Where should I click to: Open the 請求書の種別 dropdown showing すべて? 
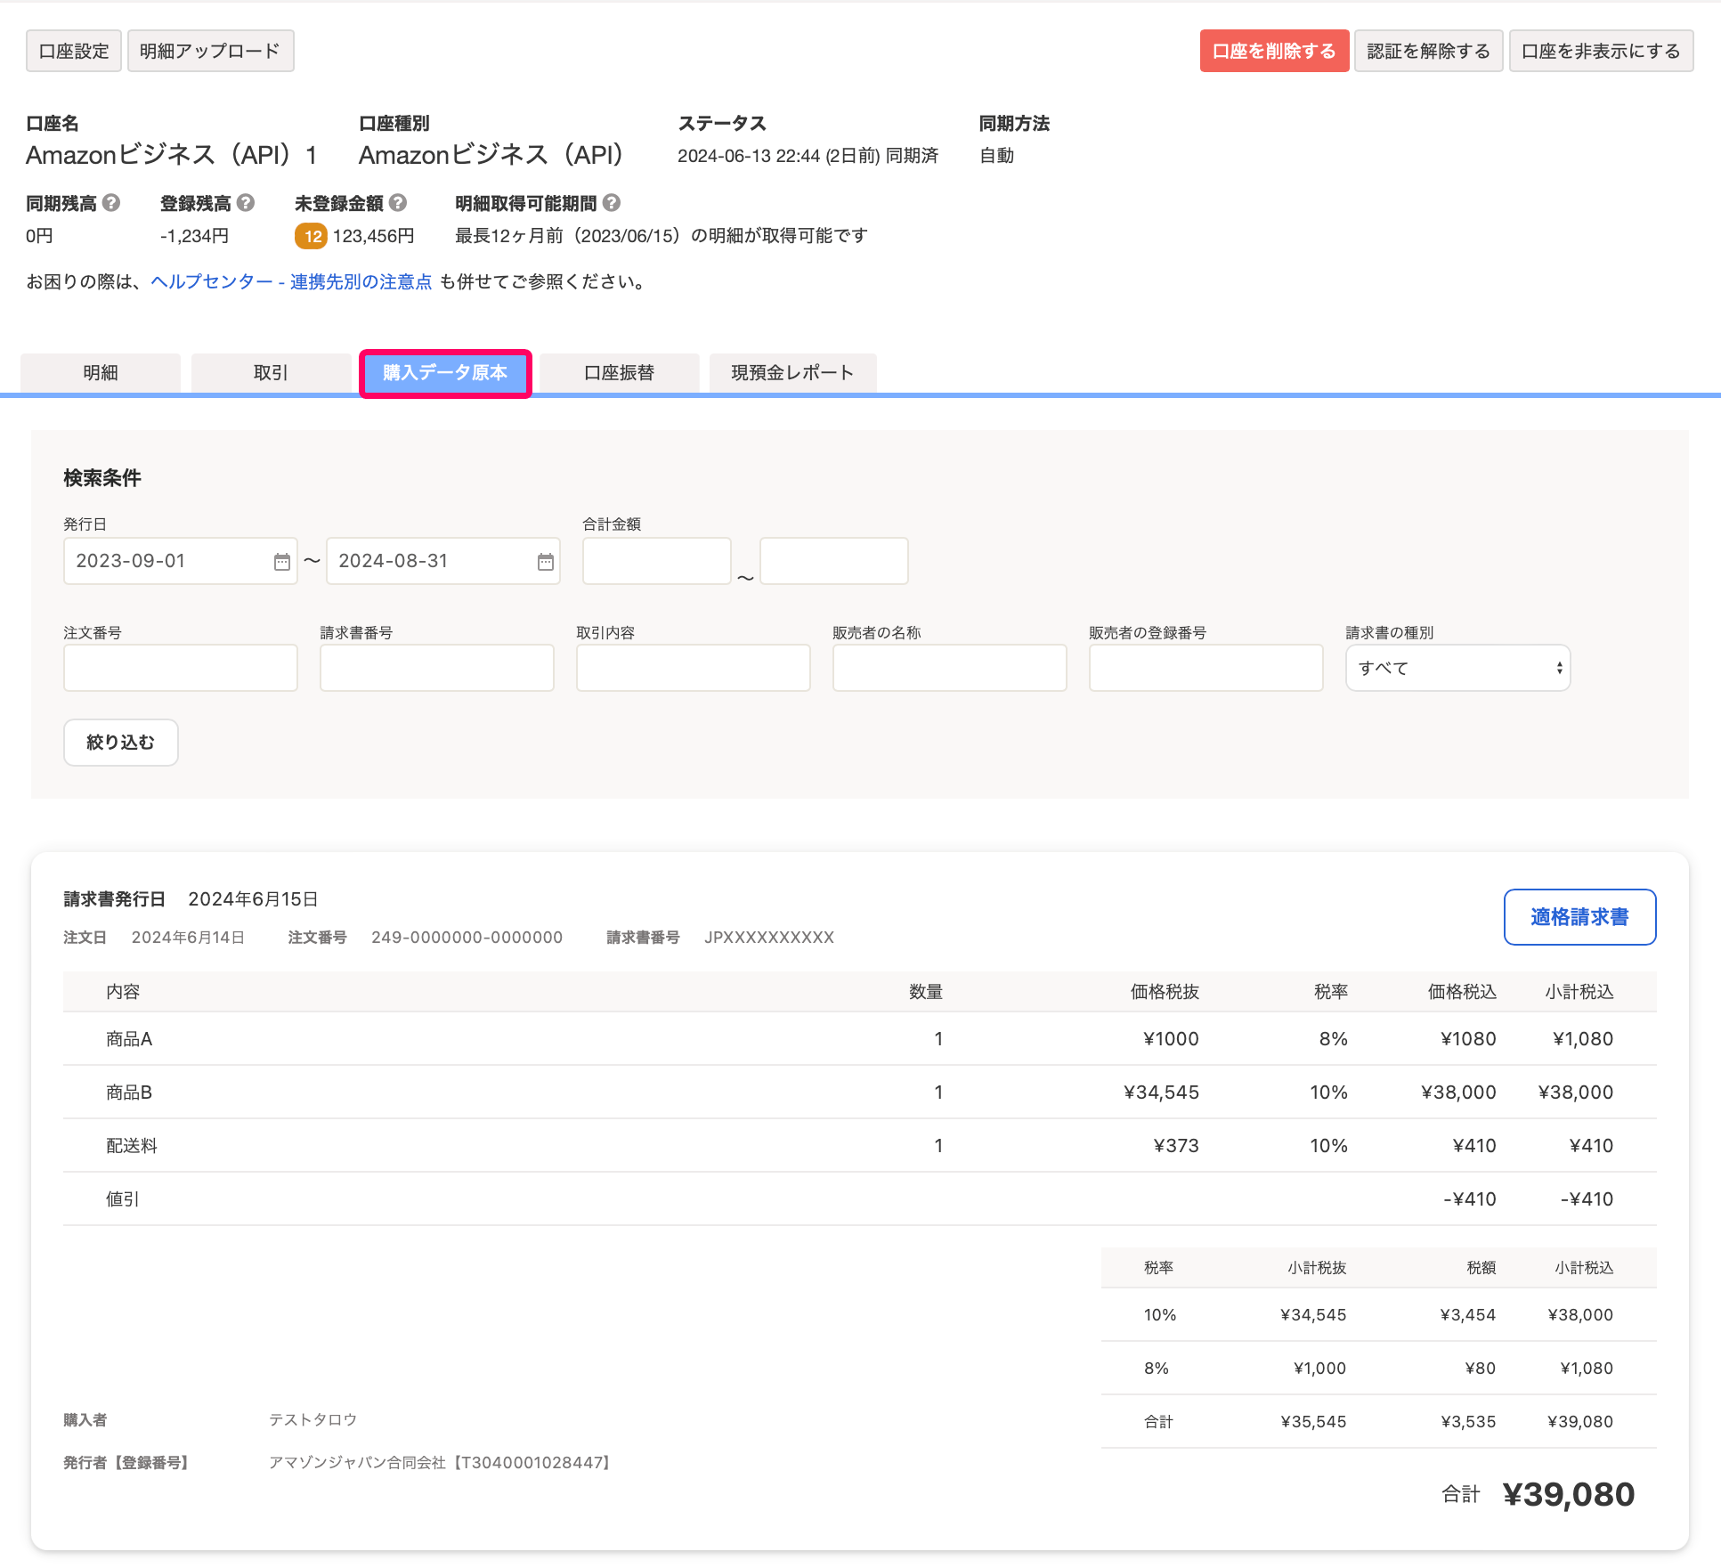coord(1457,668)
